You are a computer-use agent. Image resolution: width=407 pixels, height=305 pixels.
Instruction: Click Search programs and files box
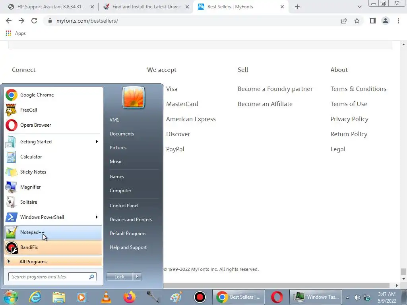(x=52, y=277)
